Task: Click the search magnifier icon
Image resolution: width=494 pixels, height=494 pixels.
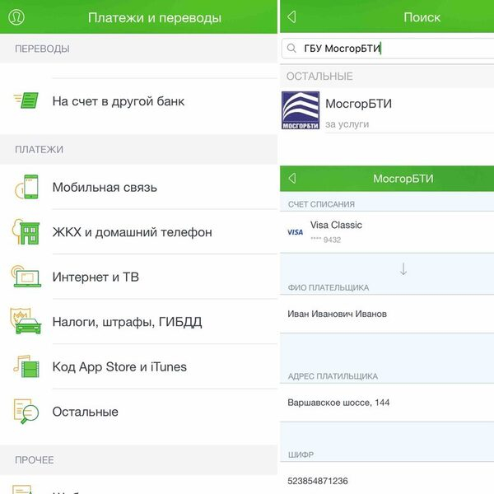Action: pos(291,49)
